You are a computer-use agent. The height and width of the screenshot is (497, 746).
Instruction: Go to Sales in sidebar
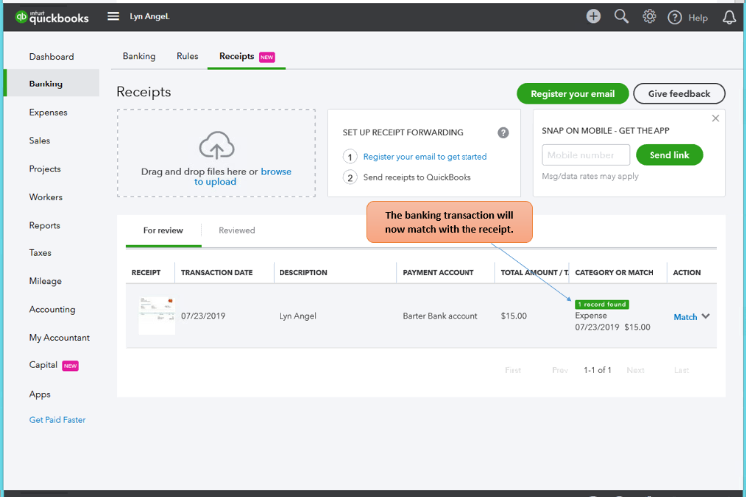click(39, 141)
